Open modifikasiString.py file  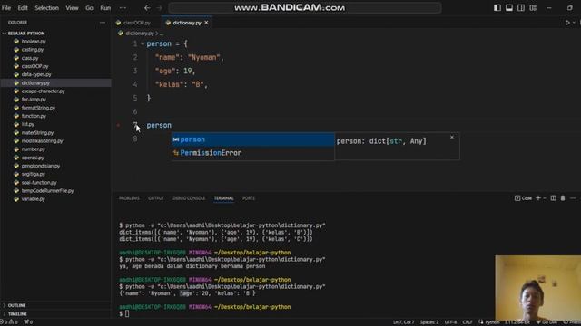(x=42, y=141)
